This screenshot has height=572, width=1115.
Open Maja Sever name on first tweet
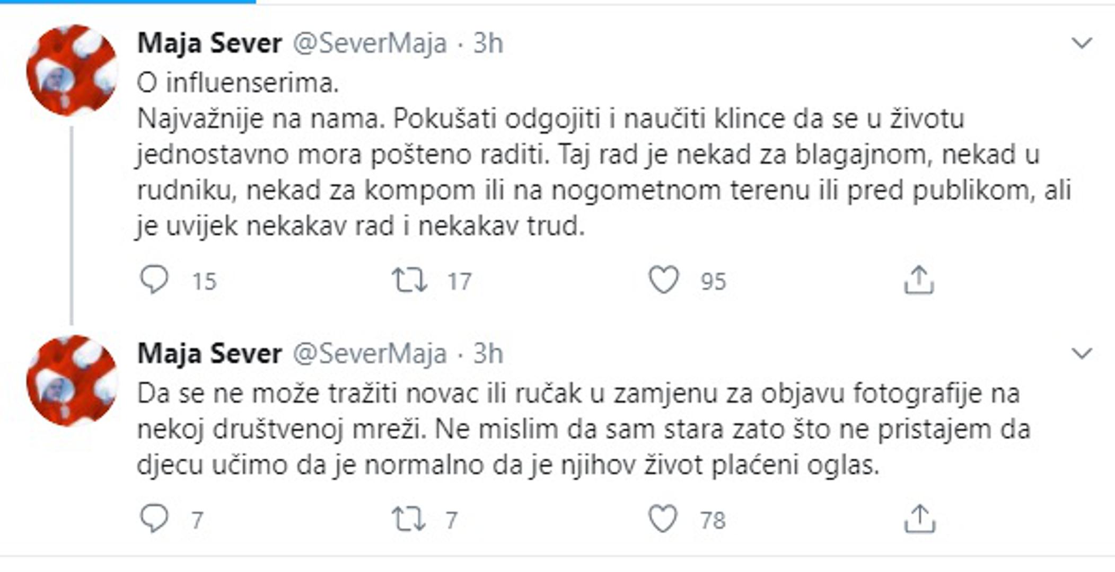tap(209, 43)
